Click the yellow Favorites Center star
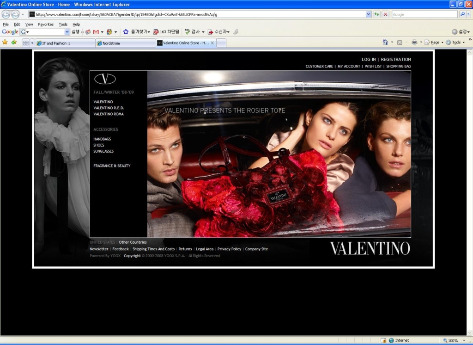 tap(5, 42)
